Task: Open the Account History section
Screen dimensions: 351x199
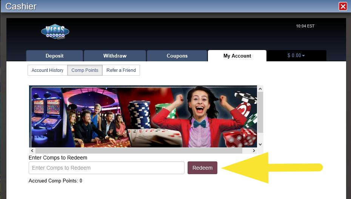Action: pyautogui.click(x=48, y=70)
